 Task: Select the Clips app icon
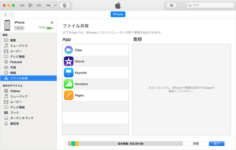click(69, 50)
